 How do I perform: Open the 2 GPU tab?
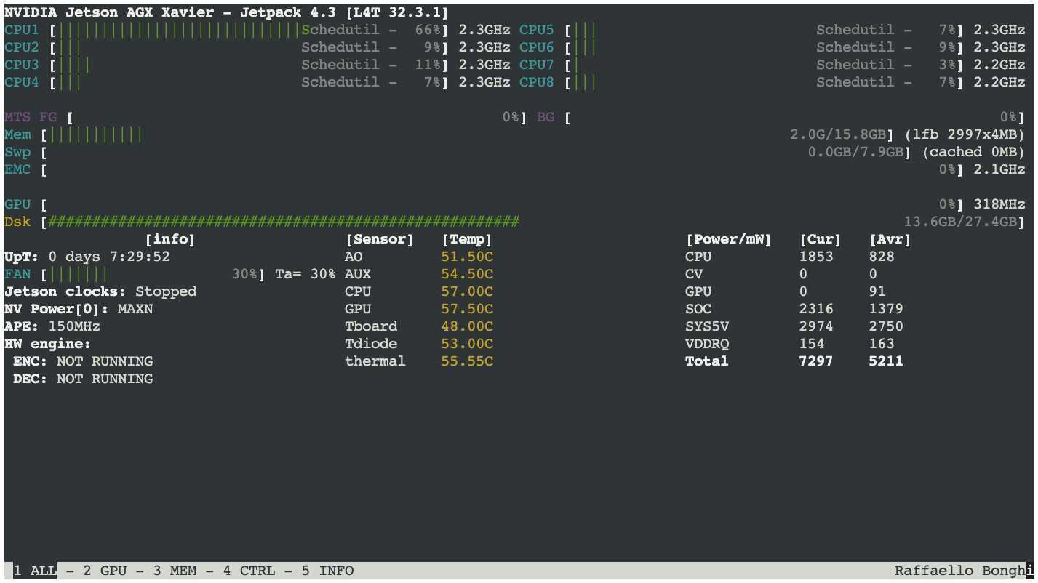[x=105, y=571]
